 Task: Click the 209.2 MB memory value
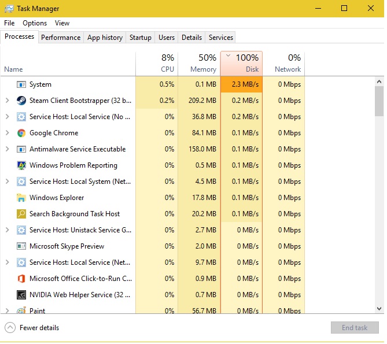point(202,101)
